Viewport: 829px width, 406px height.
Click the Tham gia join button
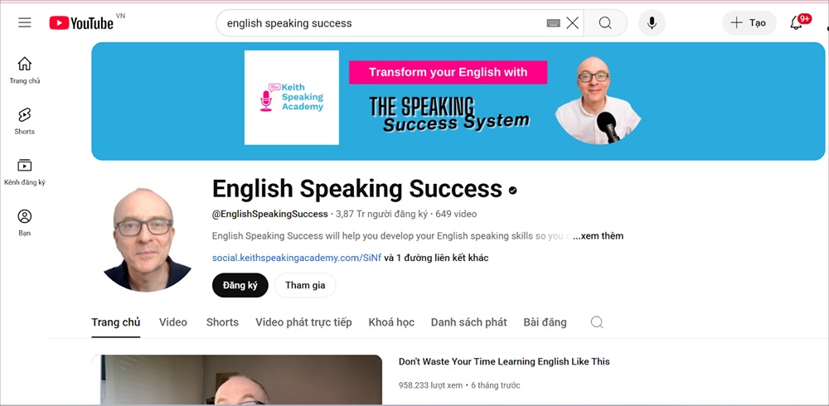[305, 286]
